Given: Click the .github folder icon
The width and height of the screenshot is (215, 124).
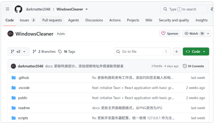Looking at the screenshot, I should point(14,78).
